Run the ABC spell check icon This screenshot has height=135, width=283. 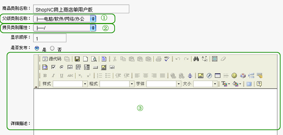click(167, 59)
